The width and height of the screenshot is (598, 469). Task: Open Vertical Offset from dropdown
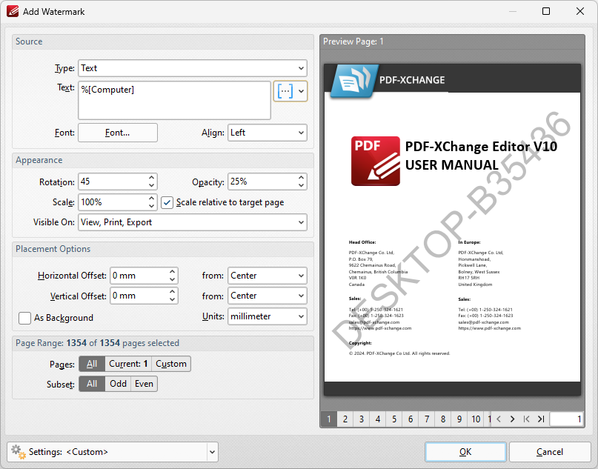click(x=268, y=296)
